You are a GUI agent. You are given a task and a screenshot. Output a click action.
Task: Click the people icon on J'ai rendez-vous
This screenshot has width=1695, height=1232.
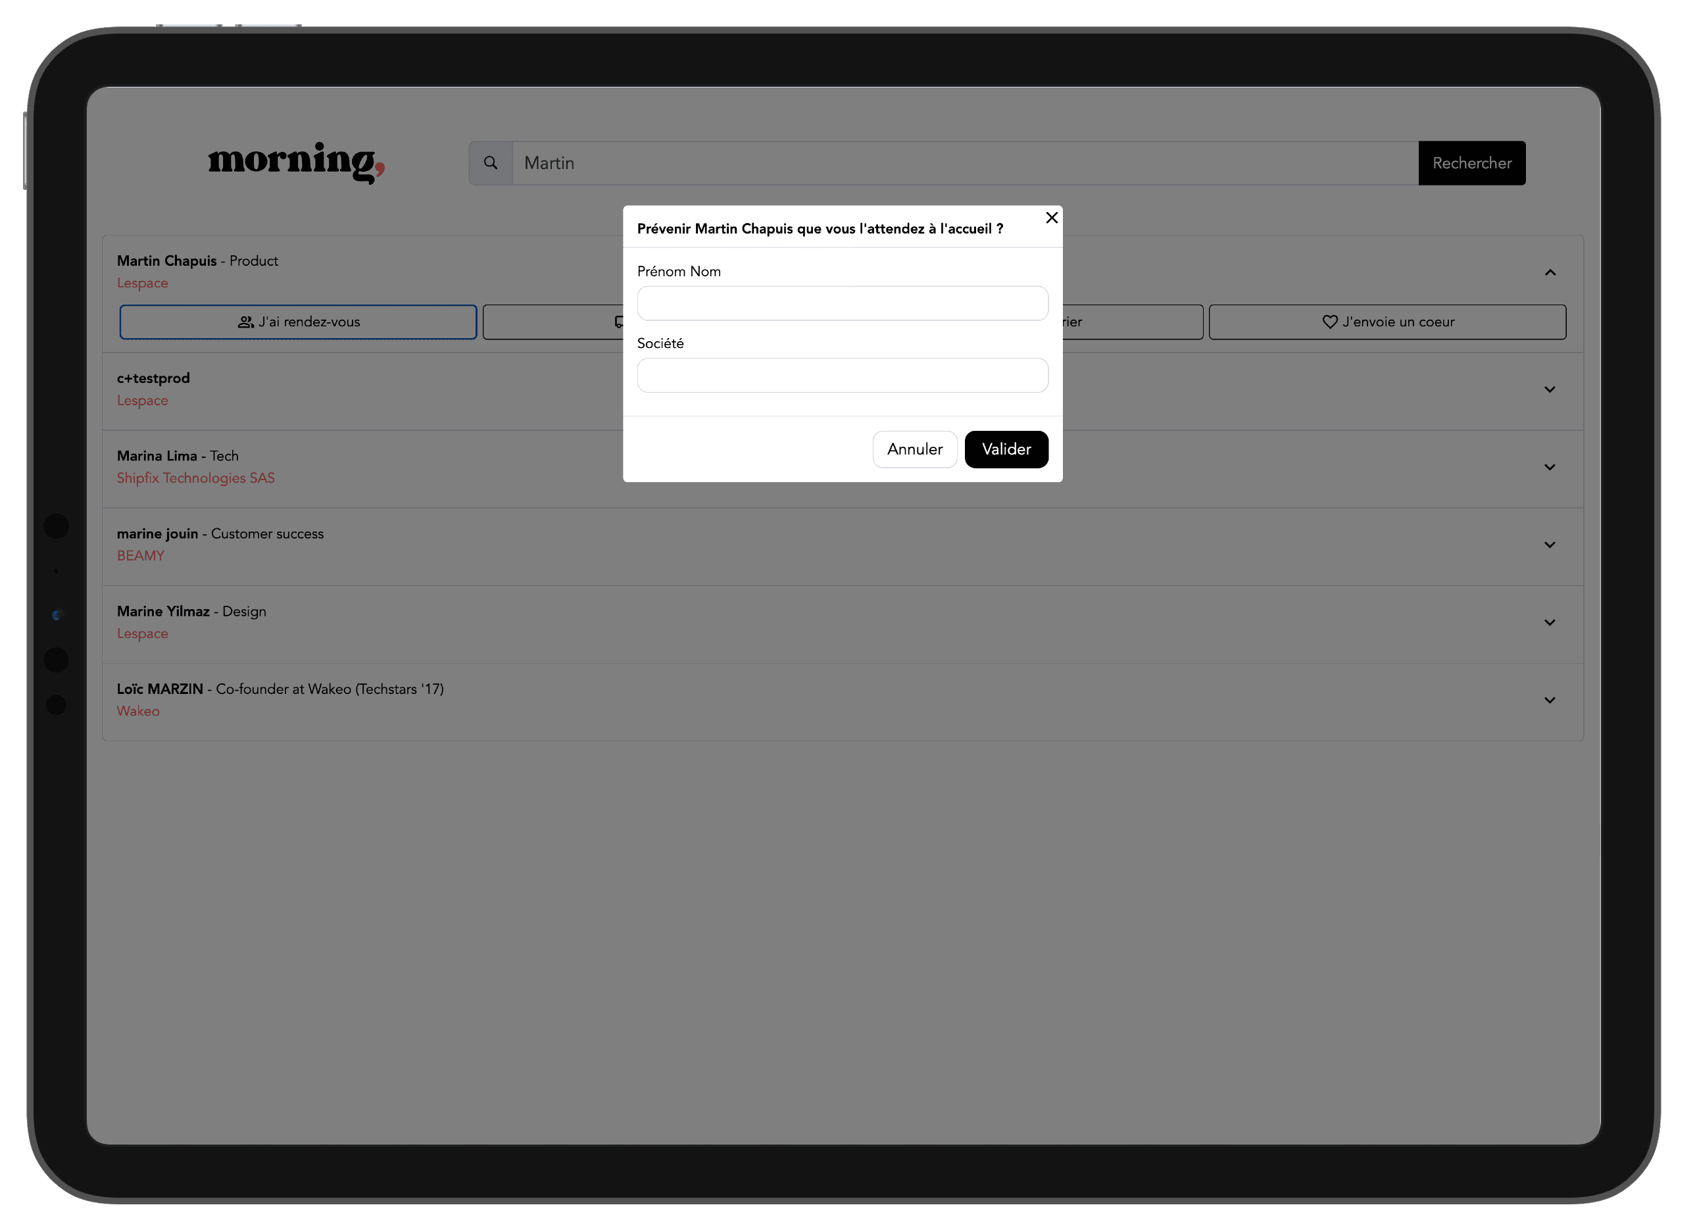(246, 323)
